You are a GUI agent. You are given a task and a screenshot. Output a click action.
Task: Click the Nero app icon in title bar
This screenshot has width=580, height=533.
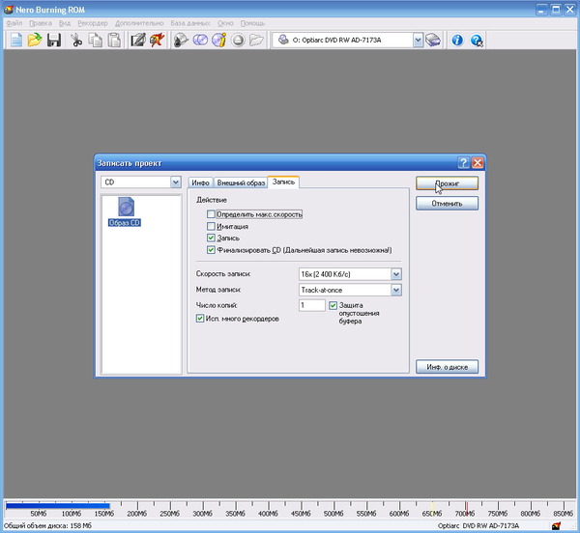[x=9, y=10]
